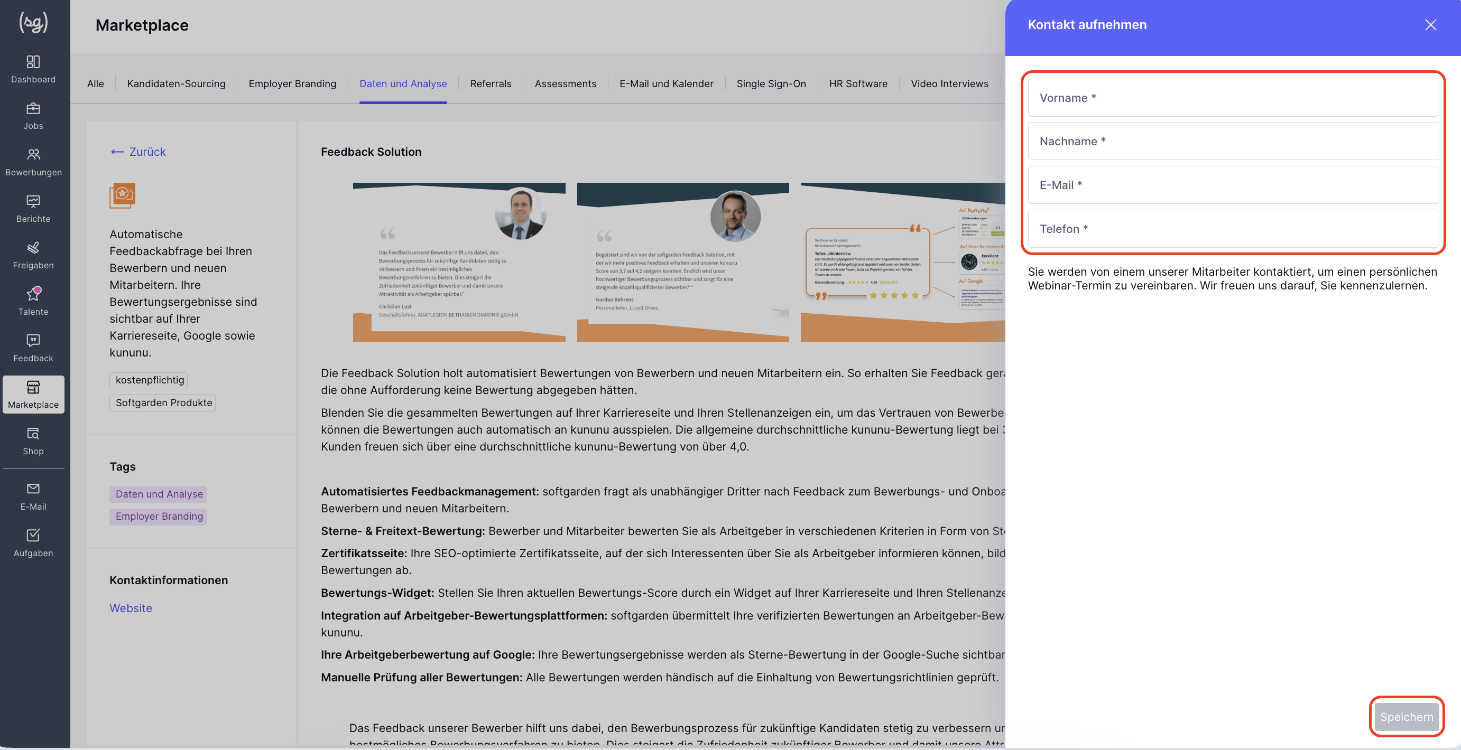Select the Alle tab
The width and height of the screenshot is (1461, 750).
(x=95, y=83)
